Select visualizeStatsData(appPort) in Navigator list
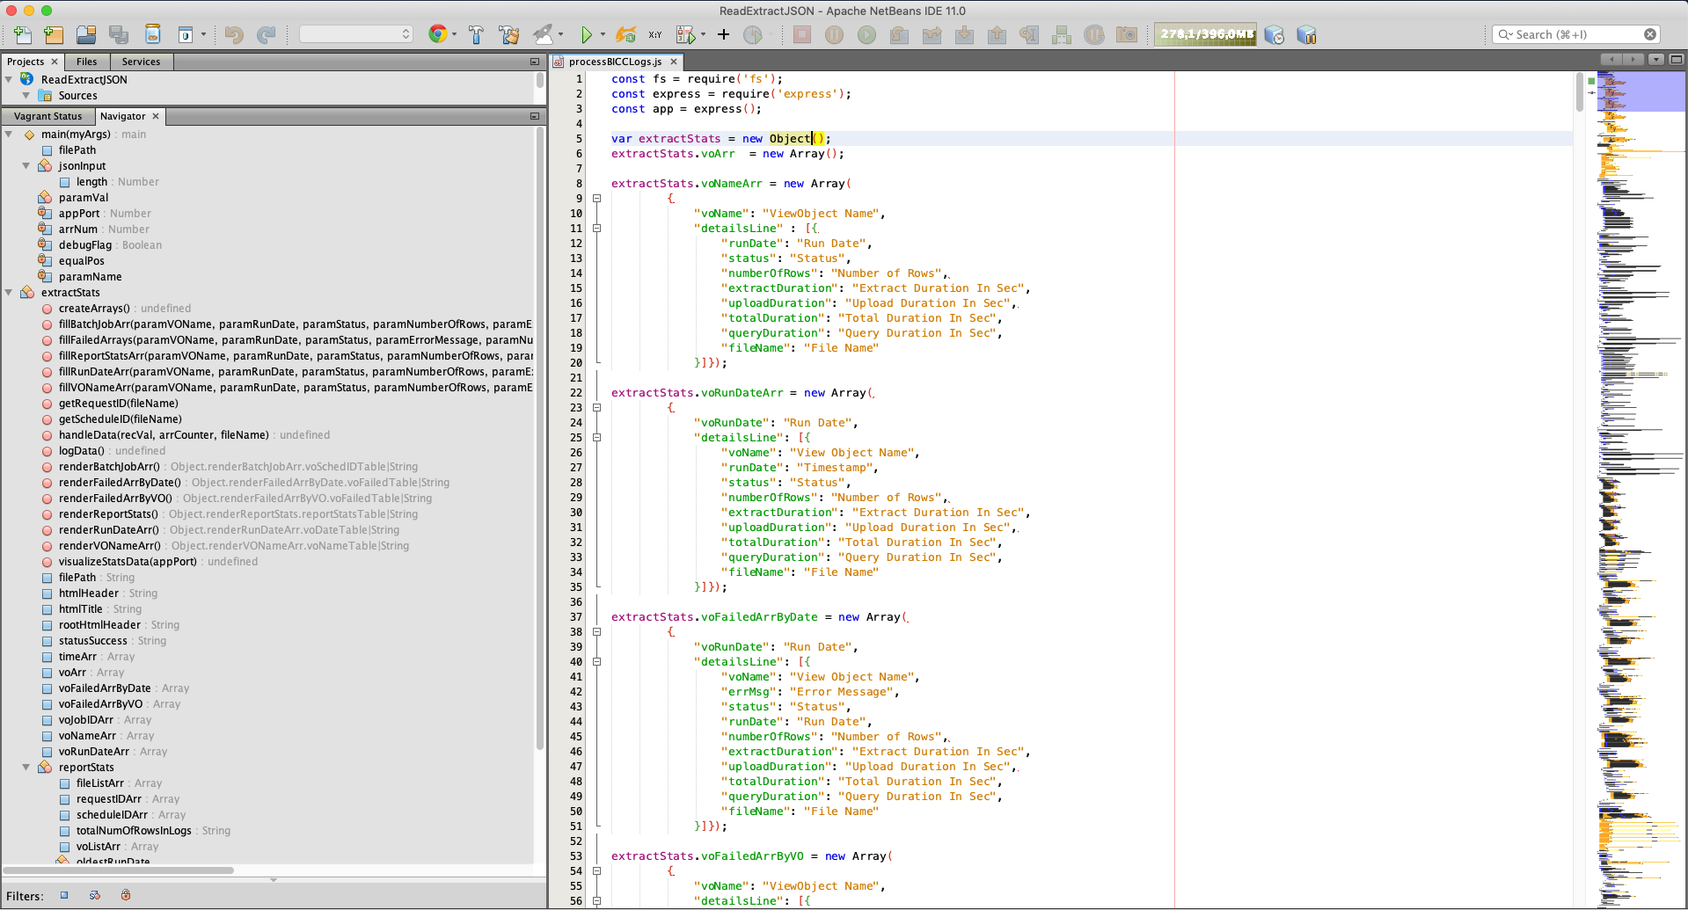The width and height of the screenshot is (1688, 910). (128, 562)
